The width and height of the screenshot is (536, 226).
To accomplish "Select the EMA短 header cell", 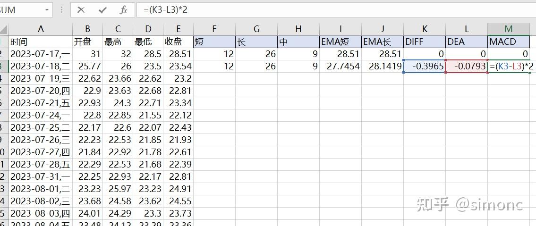I will coord(340,42).
